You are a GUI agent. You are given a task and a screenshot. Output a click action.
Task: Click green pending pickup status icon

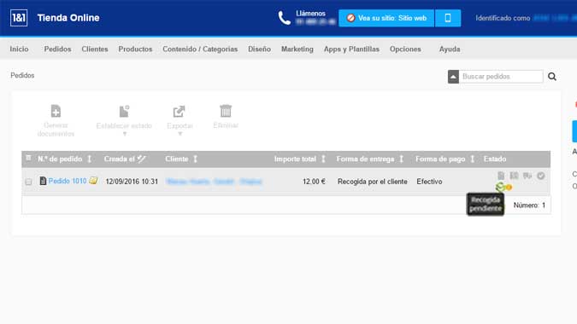(500, 187)
